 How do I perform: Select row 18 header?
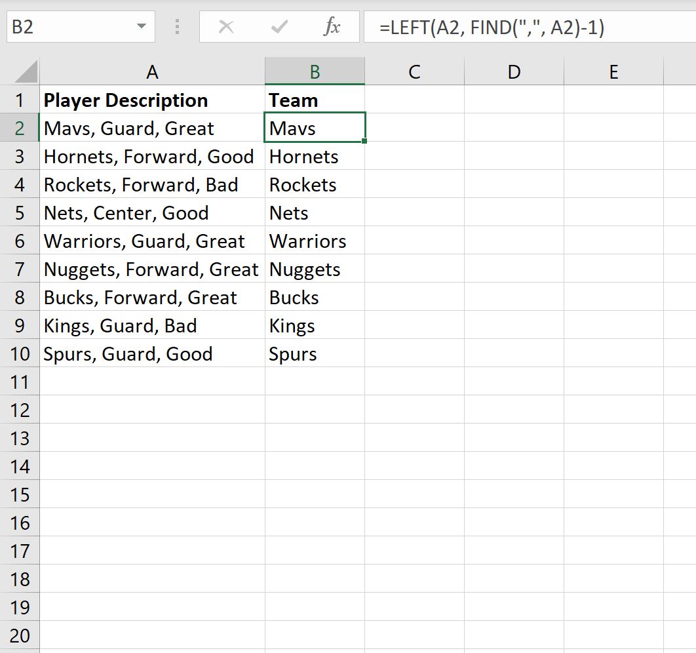(20, 579)
